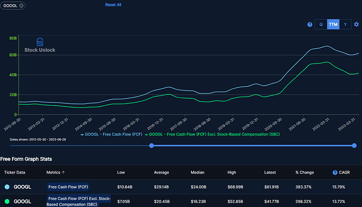This screenshot has width=362, height=207.
Task: Sort table by Metrics column
Action: point(56,172)
